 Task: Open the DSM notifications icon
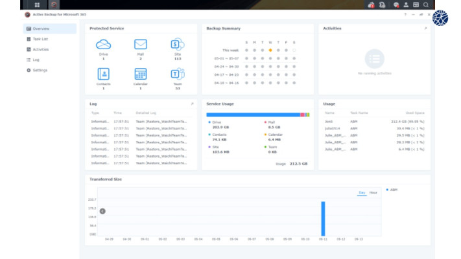(396, 5)
